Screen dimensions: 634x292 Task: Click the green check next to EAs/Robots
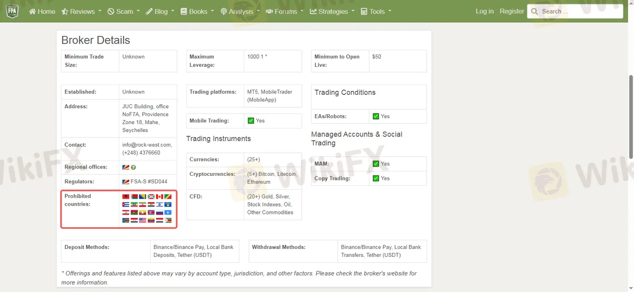(376, 116)
